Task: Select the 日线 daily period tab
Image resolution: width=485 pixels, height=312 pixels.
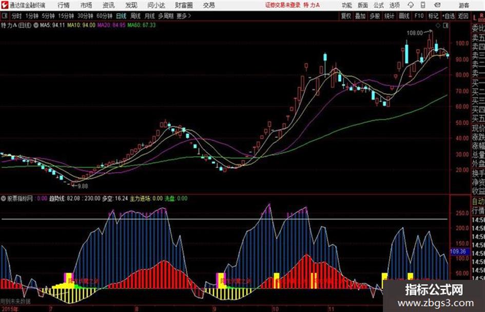Action: coord(121,16)
